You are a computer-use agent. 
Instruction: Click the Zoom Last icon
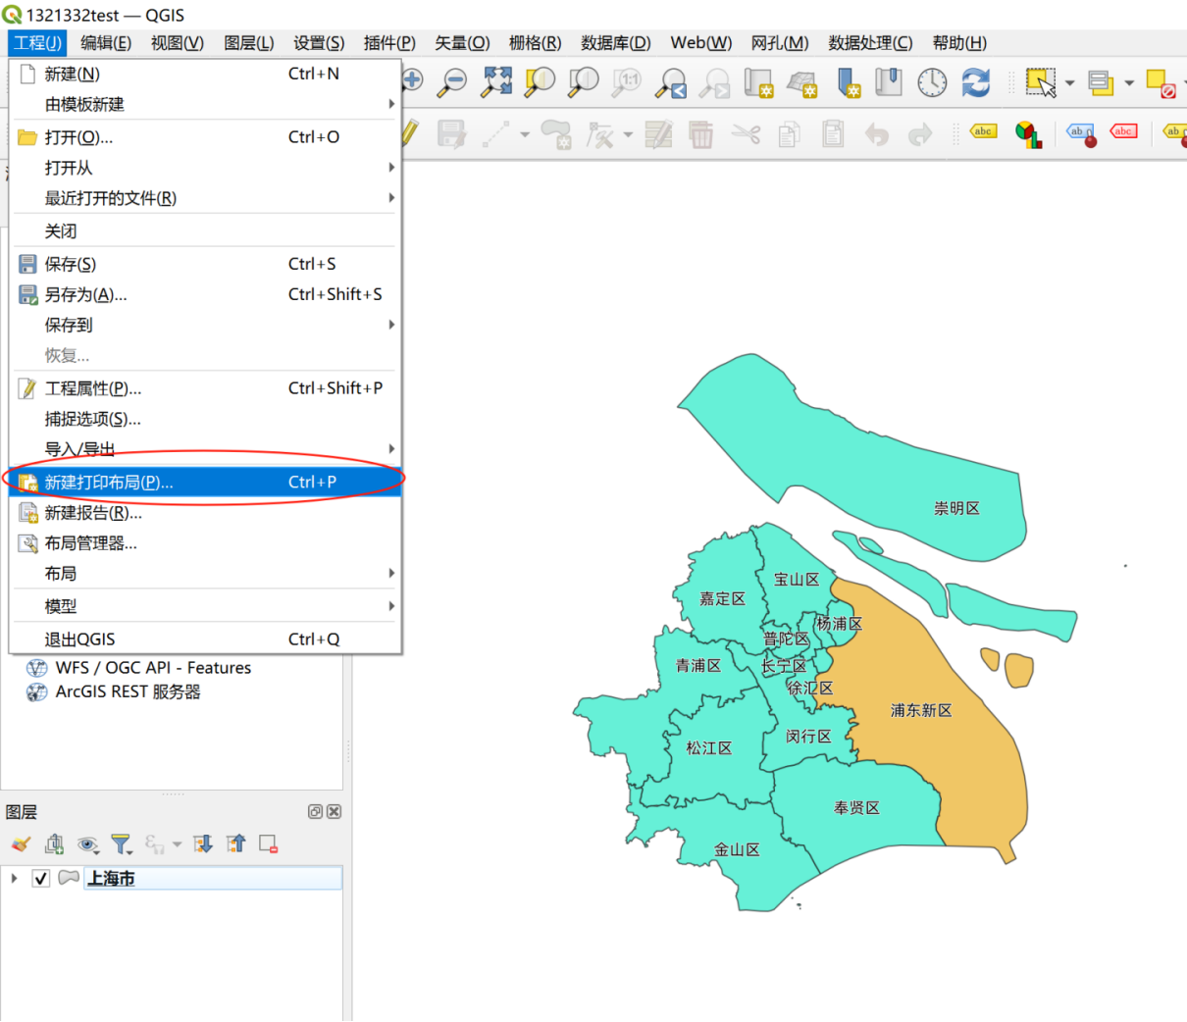(x=671, y=83)
